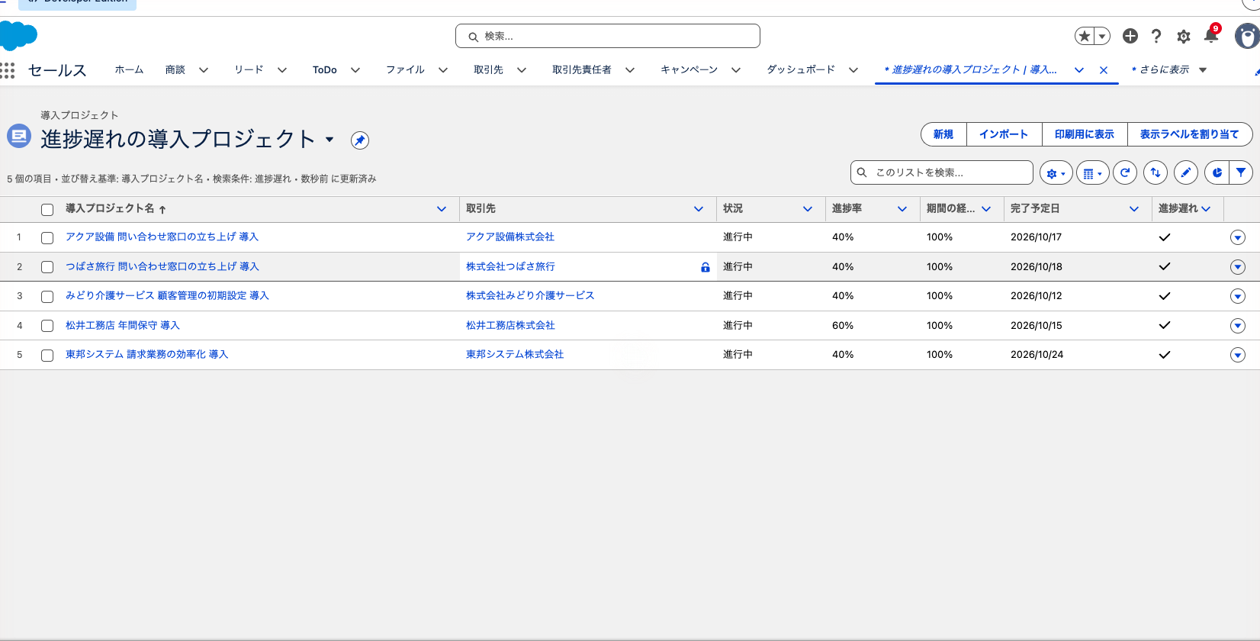
Task: Open the ファイル tab
Action: (405, 69)
